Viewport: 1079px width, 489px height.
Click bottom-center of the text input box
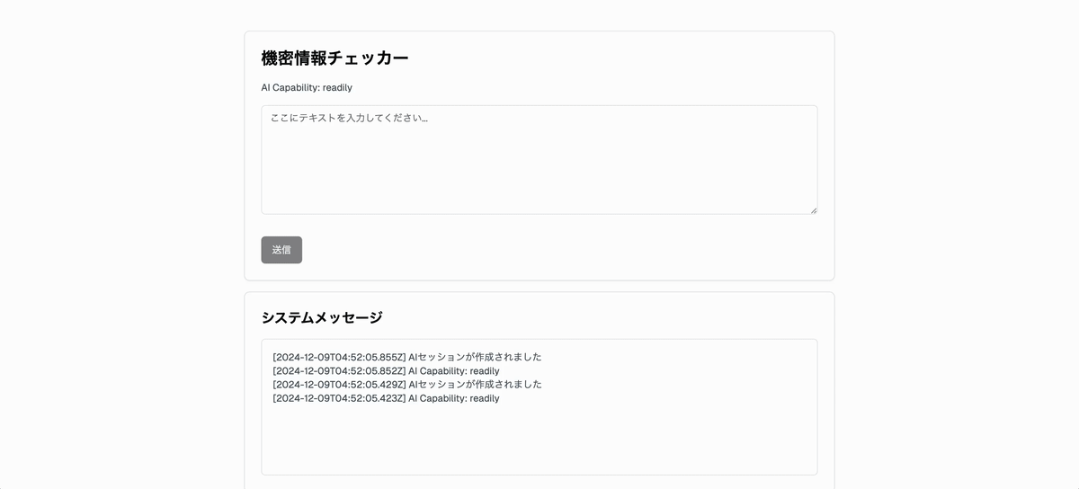coord(539,205)
